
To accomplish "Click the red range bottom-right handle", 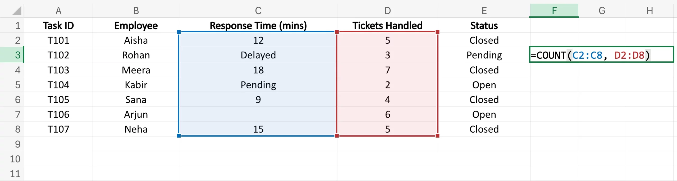I will [x=437, y=136].
